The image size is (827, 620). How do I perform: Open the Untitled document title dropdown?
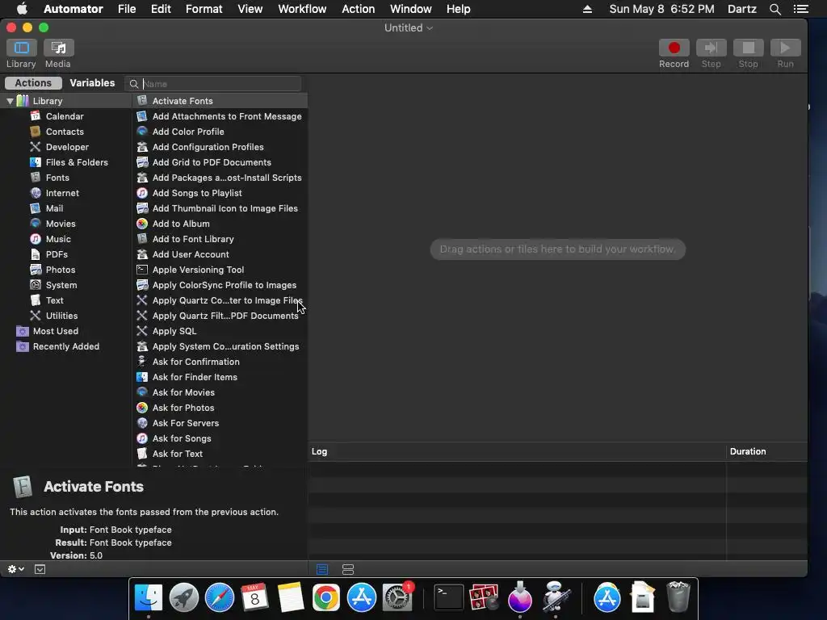click(408, 27)
